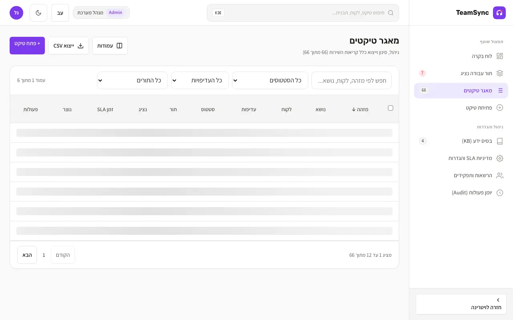513x320 pixels.
Task: Expand the כל התורים queues dropdown
Action: point(132,80)
